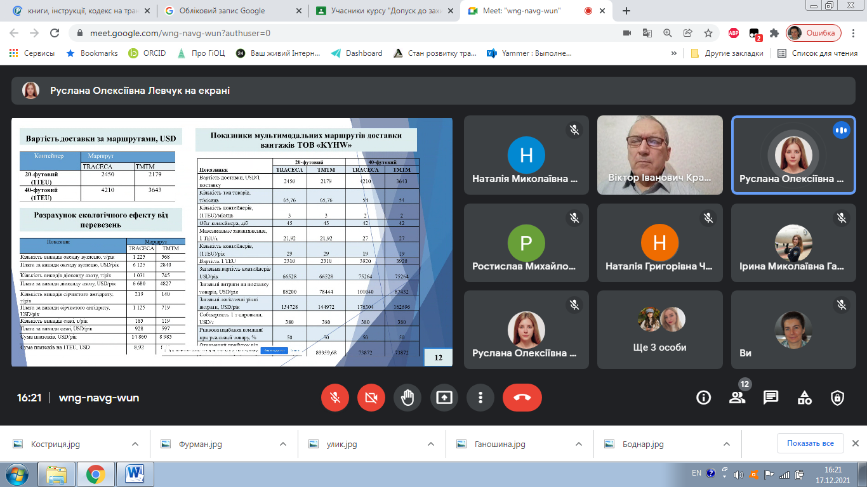Open the activities panel
867x487 pixels.
(x=804, y=398)
